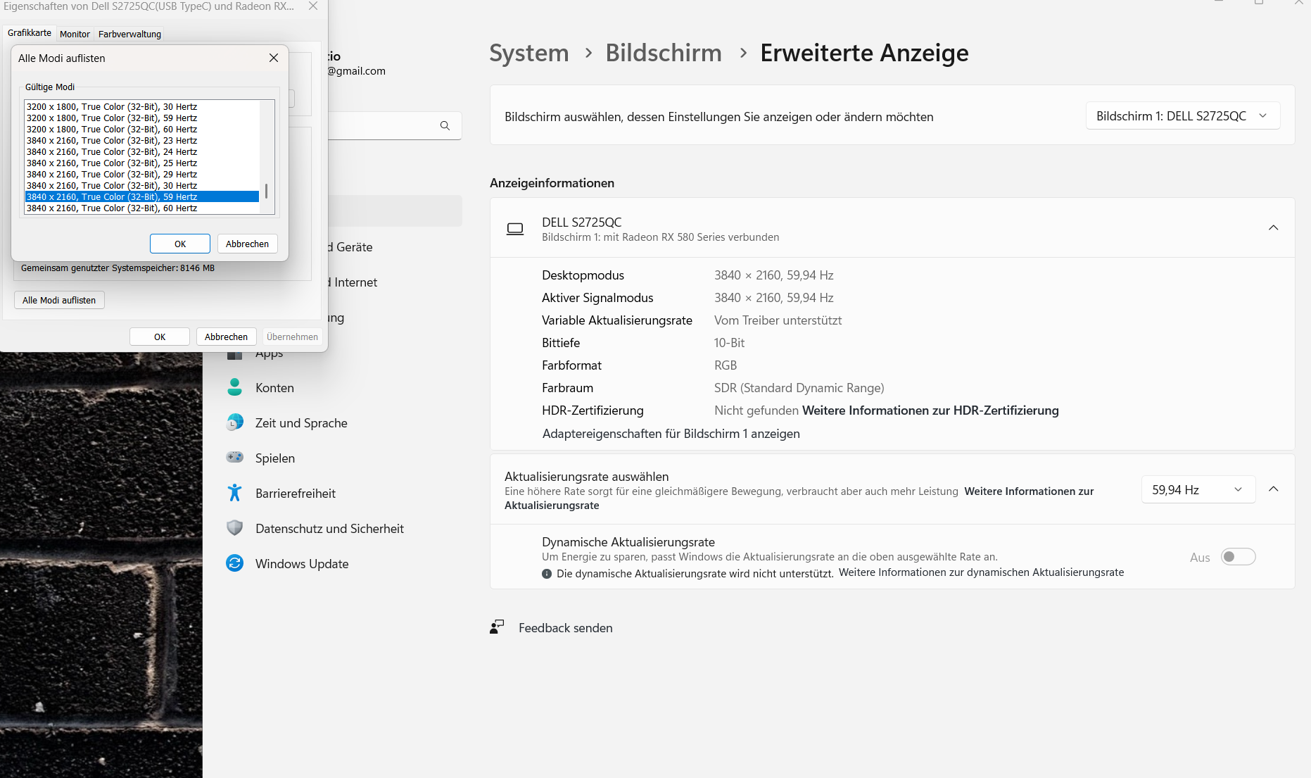This screenshot has width=1311, height=778.
Task: Select mode 3840 x 2160, 60 Hertz
Action: click(142, 208)
